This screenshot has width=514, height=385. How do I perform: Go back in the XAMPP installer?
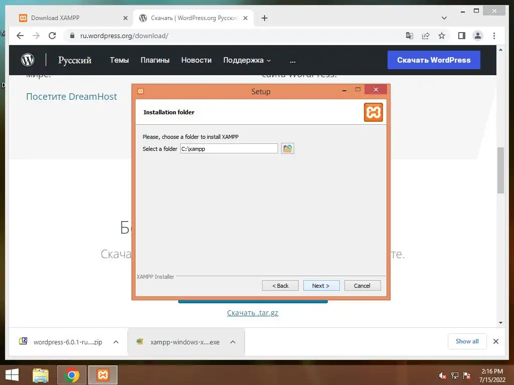click(280, 285)
